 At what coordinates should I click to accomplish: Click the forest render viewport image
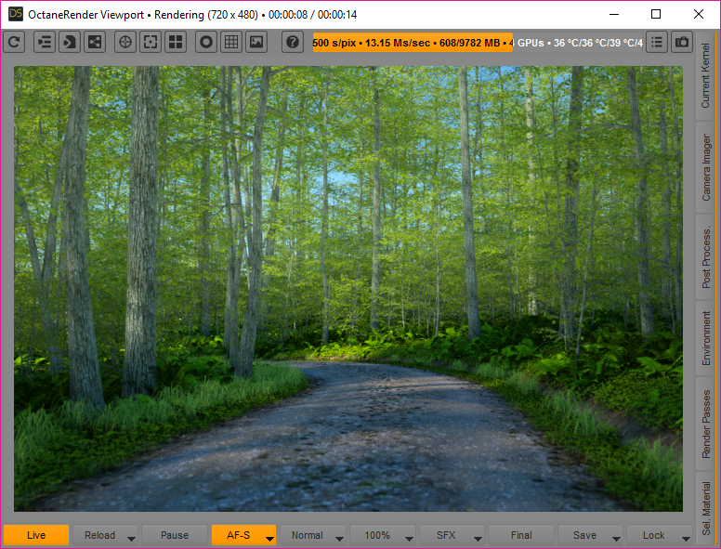pyautogui.click(x=348, y=289)
